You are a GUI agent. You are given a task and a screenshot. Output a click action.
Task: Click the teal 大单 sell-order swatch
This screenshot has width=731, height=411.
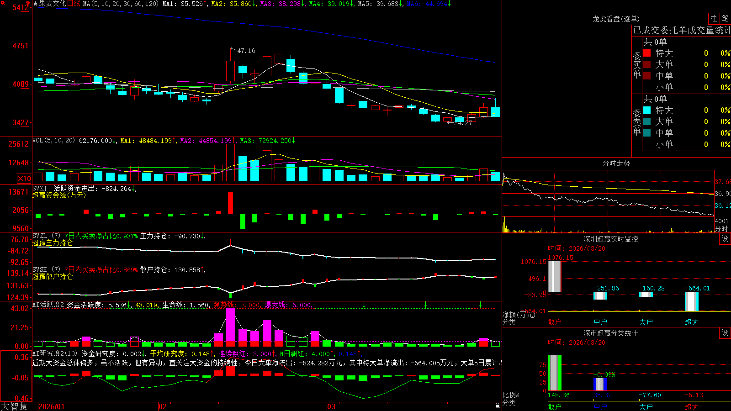click(647, 121)
